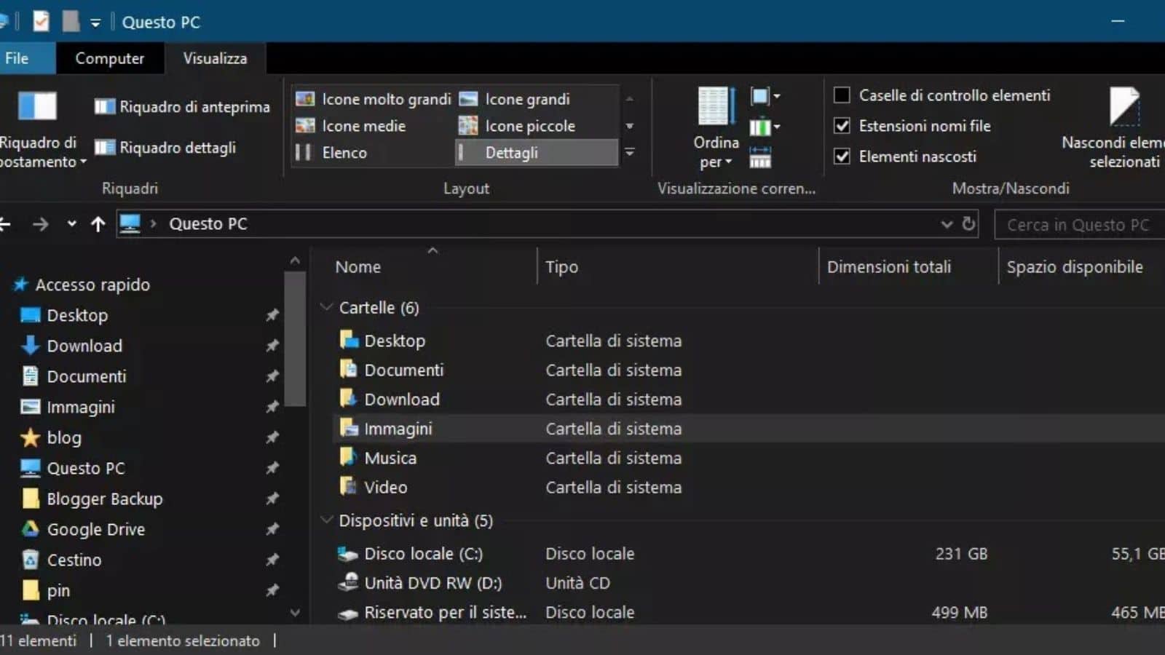Click the Cerca in Questo PC search box
1165x655 pixels.
click(x=1078, y=225)
